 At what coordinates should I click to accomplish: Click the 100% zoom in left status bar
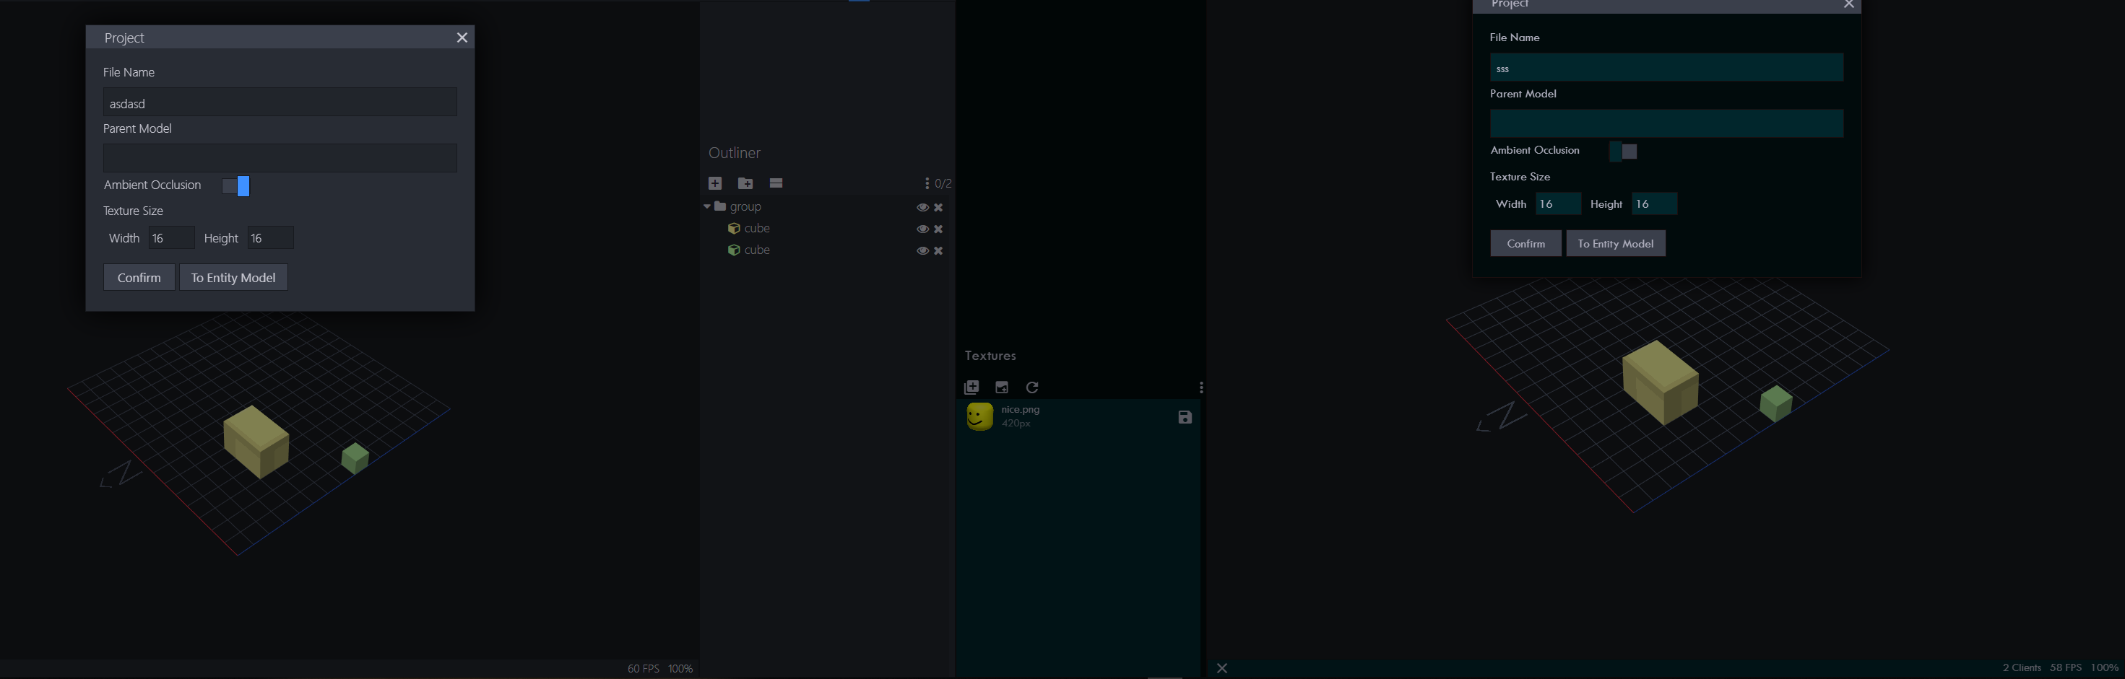tap(680, 668)
